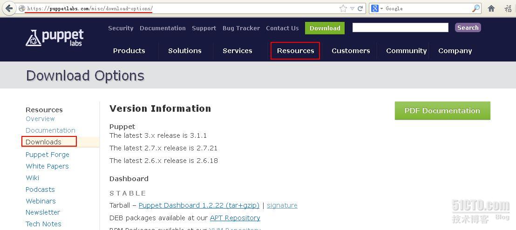The height and width of the screenshot is (230, 516).
Task: Select Documentation in Resources sidebar
Action: (50, 130)
